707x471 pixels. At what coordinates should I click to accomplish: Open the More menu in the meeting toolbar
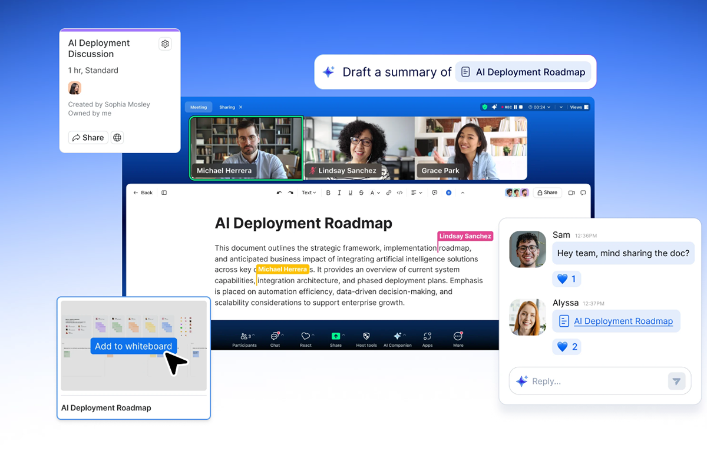point(458,339)
